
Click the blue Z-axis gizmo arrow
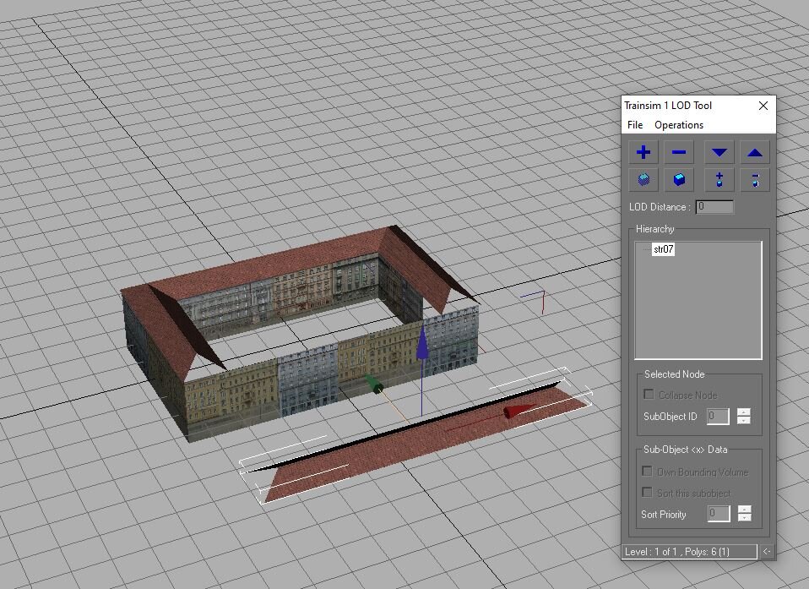click(x=422, y=342)
